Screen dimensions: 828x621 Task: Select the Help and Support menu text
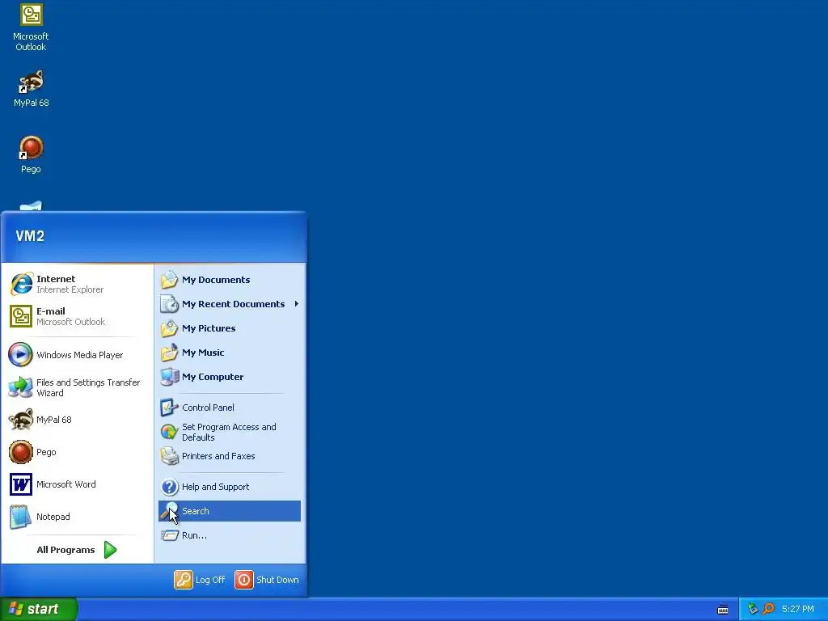pos(215,486)
